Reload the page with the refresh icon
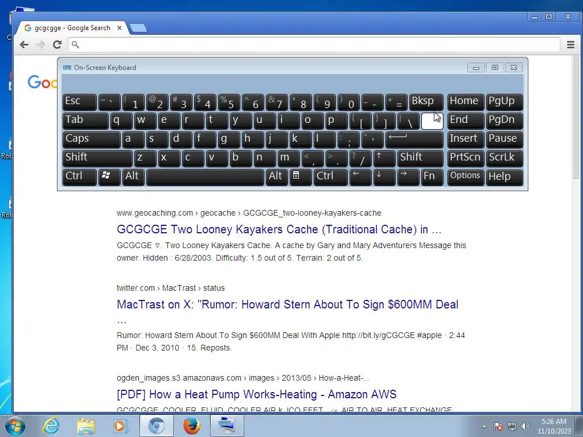 coord(57,44)
